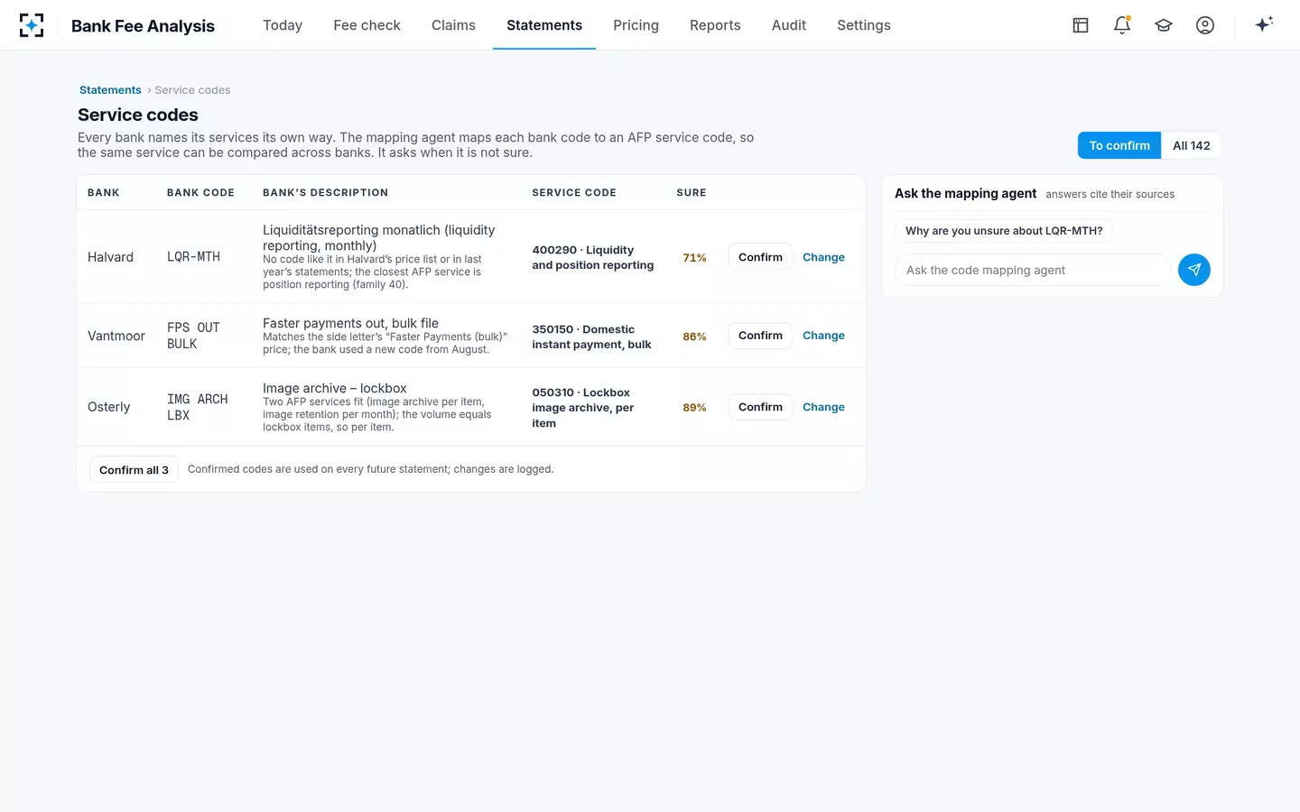Click the Osterly bank cell
Image resolution: width=1300 pixels, height=812 pixels.
click(109, 407)
